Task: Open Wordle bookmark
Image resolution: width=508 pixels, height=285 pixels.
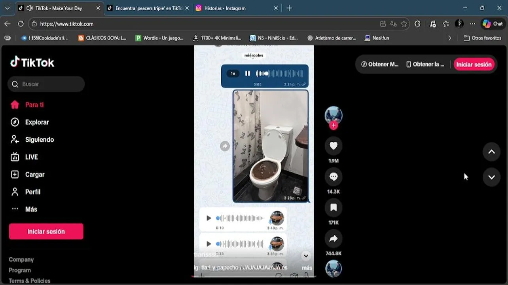Action: click(159, 38)
